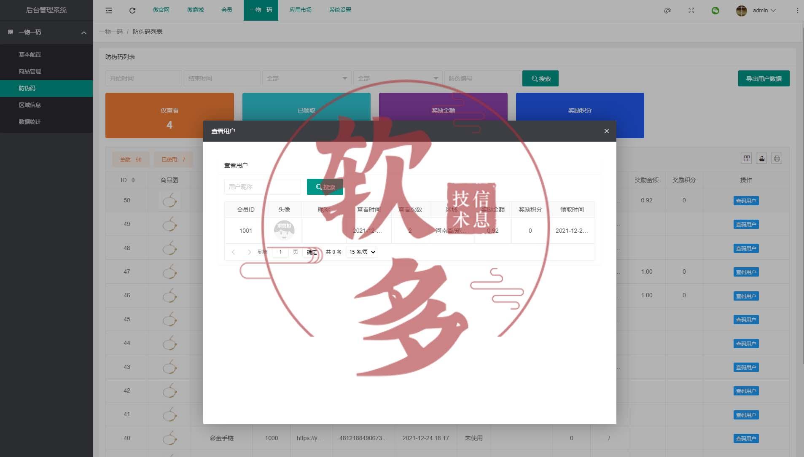Viewport: 804px width, 457px height.
Task: Switch to the 应用市场 tab
Action: [x=300, y=10]
